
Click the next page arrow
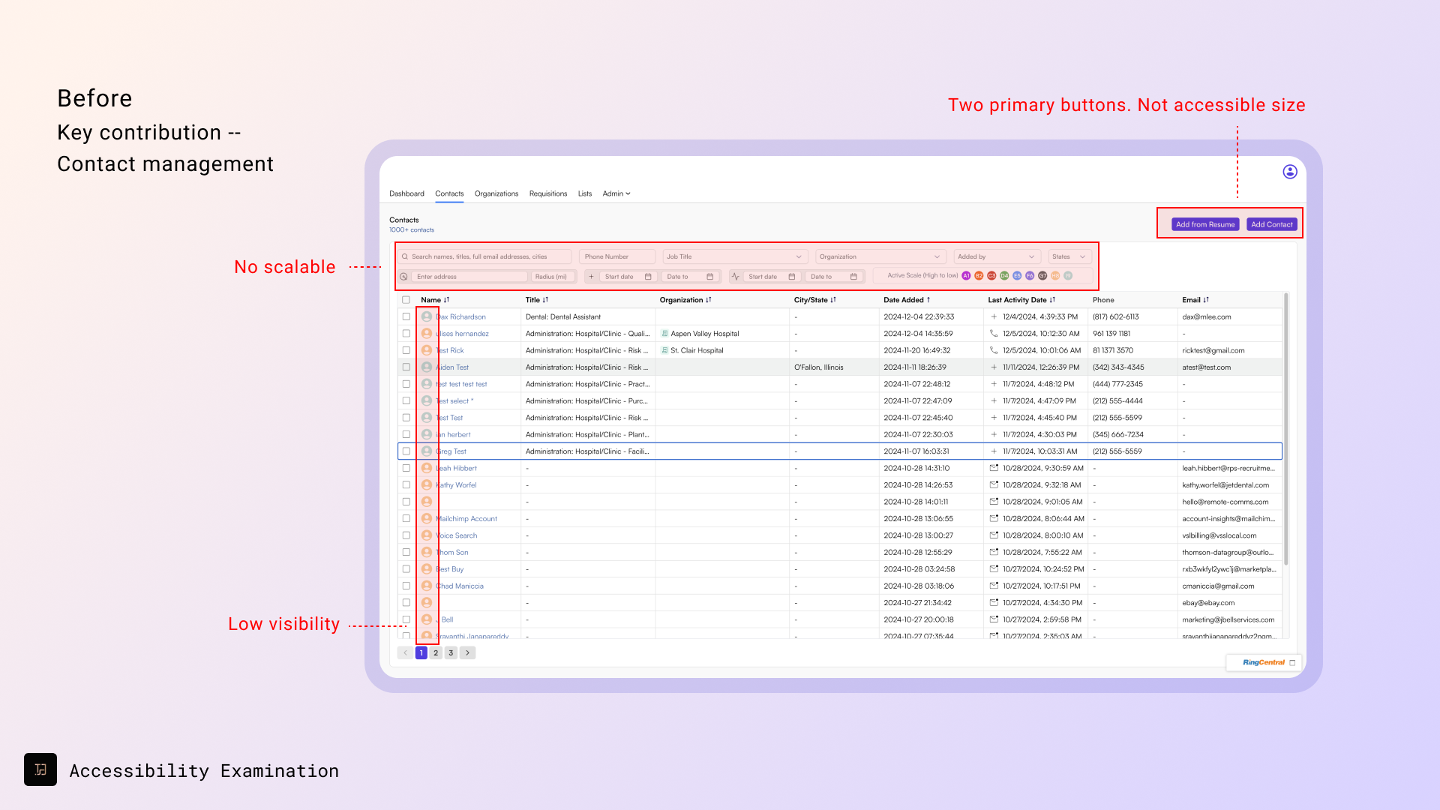[467, 653]
